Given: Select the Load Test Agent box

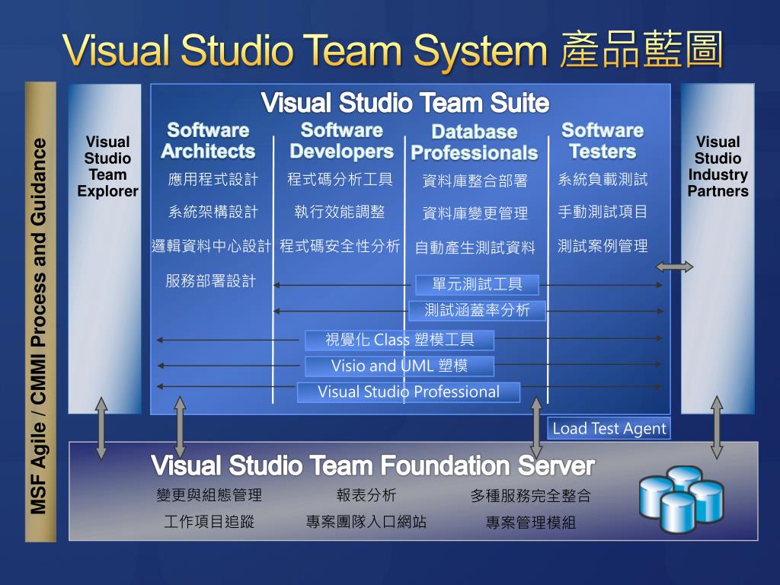Looking at the screenshot, I should tap(609, 428).
